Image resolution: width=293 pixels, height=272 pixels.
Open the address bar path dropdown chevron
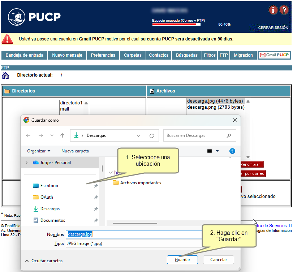point(138,136)
